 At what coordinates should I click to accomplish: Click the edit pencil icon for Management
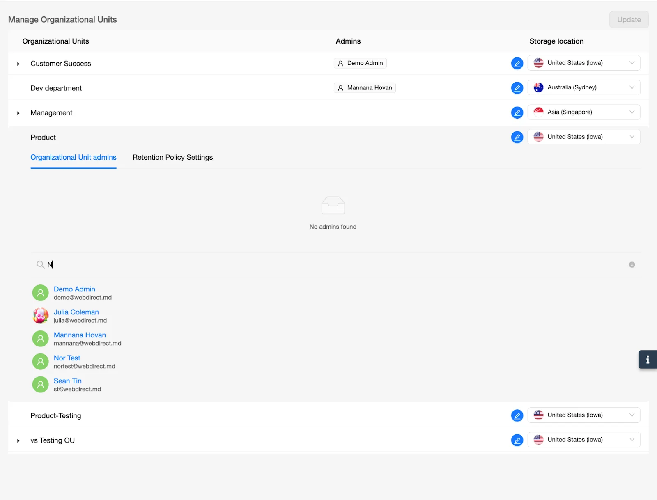[517, 112]
